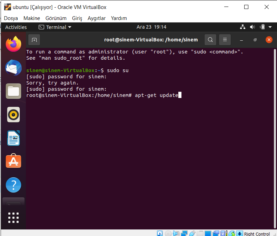Image resolution: width=277 pixels, height=236 pixels.
Task: Click the 'Sorry, try again.' line
Action: click(x=52, y=83)
